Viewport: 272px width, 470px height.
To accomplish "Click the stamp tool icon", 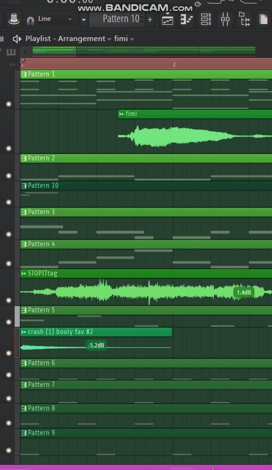I will coord(14,19).
